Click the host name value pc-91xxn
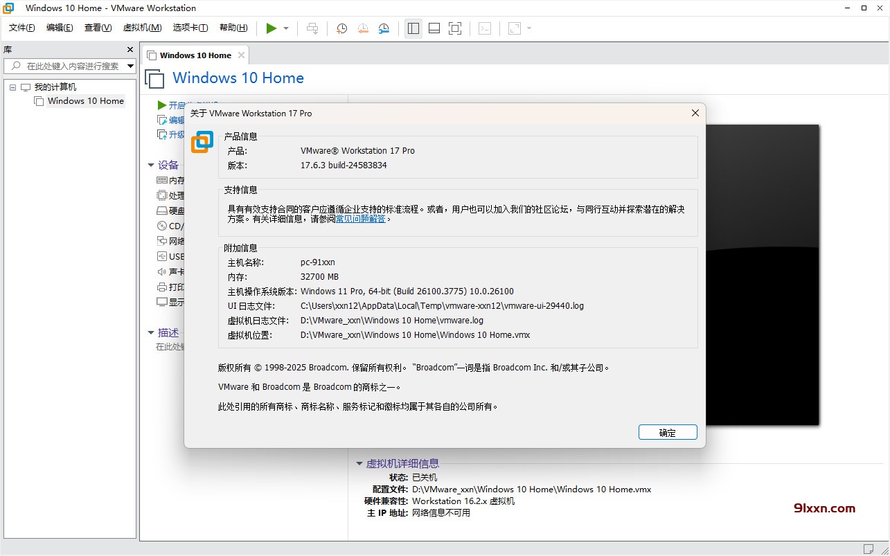Viewport: 890px width, 556px height. click(318, 262)
